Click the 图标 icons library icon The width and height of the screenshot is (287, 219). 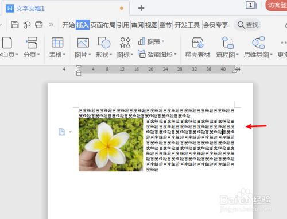(x=125, y=43)
